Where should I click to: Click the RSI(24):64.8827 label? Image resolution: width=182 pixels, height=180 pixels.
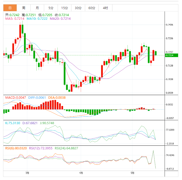point(66,148)
